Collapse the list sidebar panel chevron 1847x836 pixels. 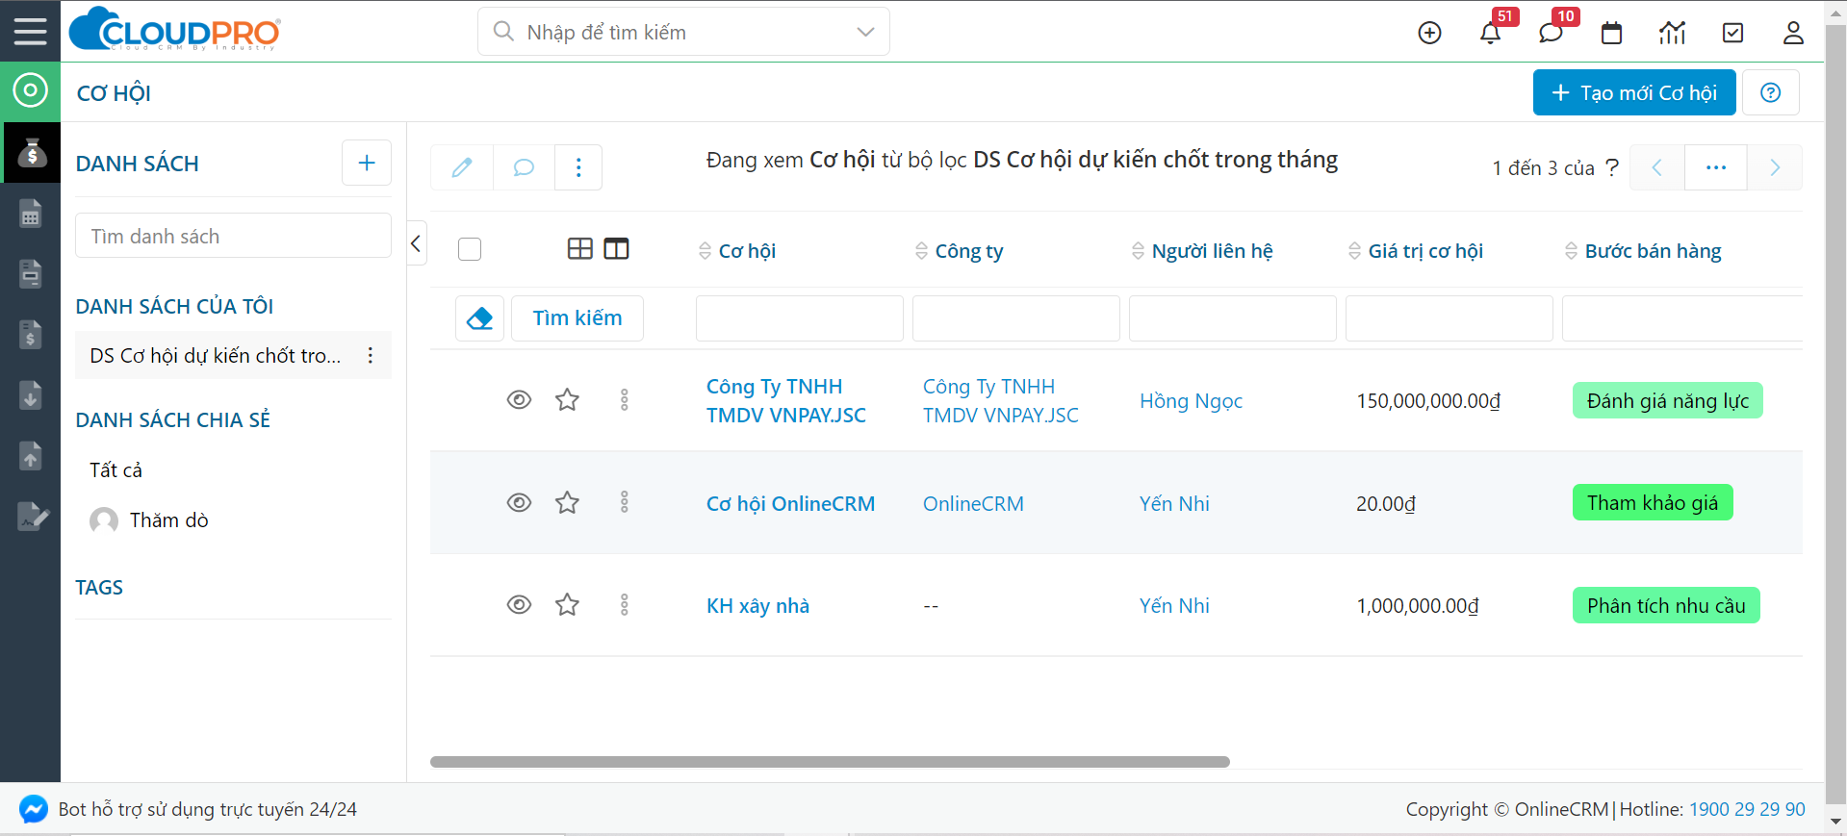[416, 243]
